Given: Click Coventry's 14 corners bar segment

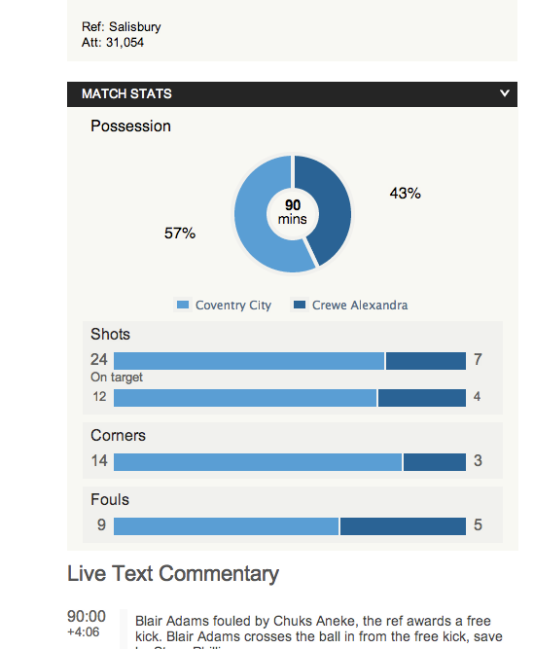Looking at the screenshot, I should click(x=258, y=462).
